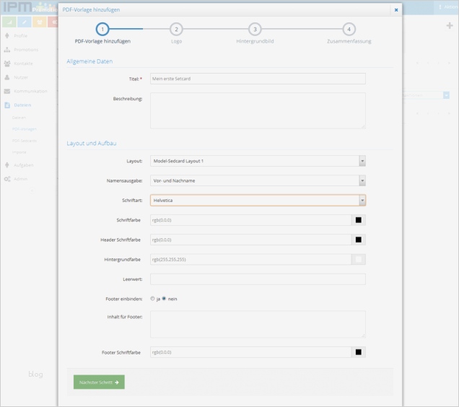Screen dimensions: 459x407
Task: Click the blue pencil shortcut button
Action: click(25, 22)
